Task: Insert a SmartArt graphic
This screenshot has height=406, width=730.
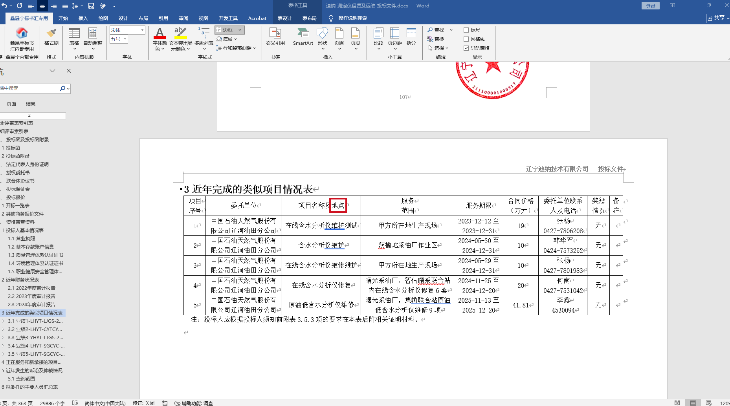Action: click(x=303, y=37)
